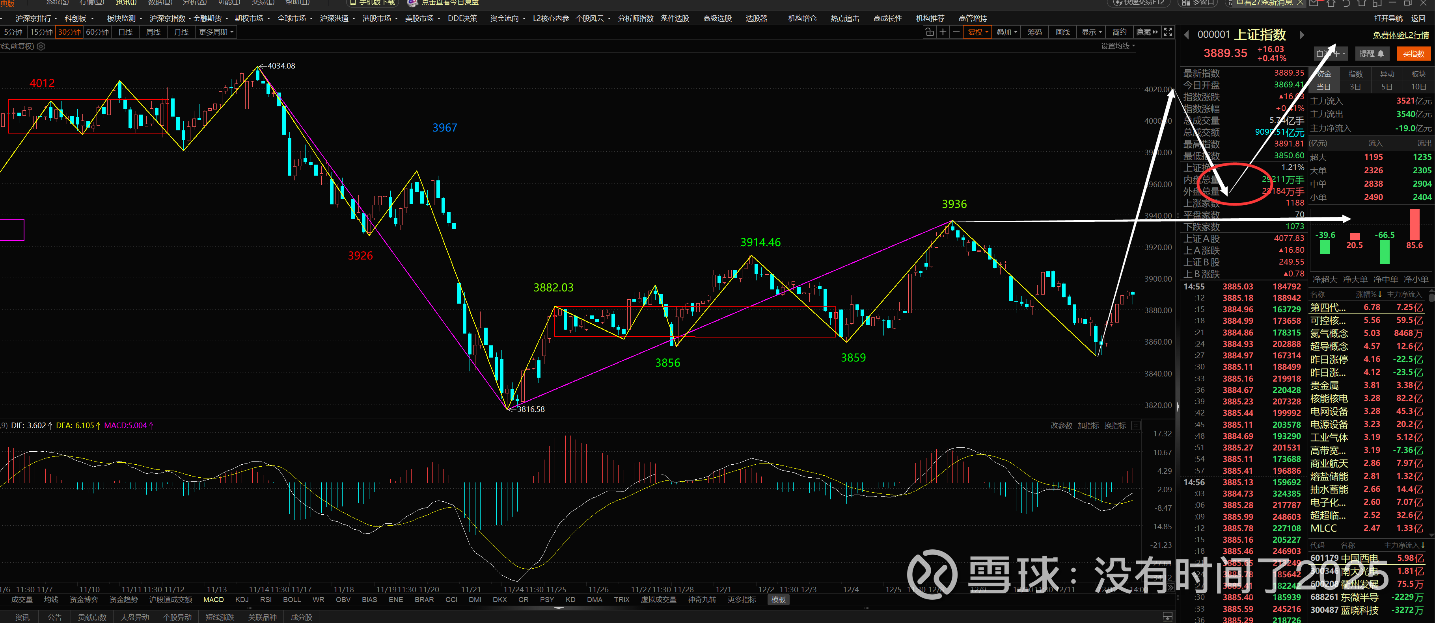Select the KDJ indicator tab
The height and width of the screenshot is (623, 1435).
(x=242, y=600)
